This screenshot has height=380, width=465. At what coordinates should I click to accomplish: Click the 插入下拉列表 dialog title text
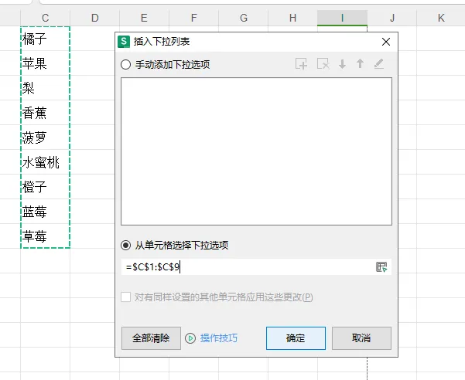(x=162, y=42)
